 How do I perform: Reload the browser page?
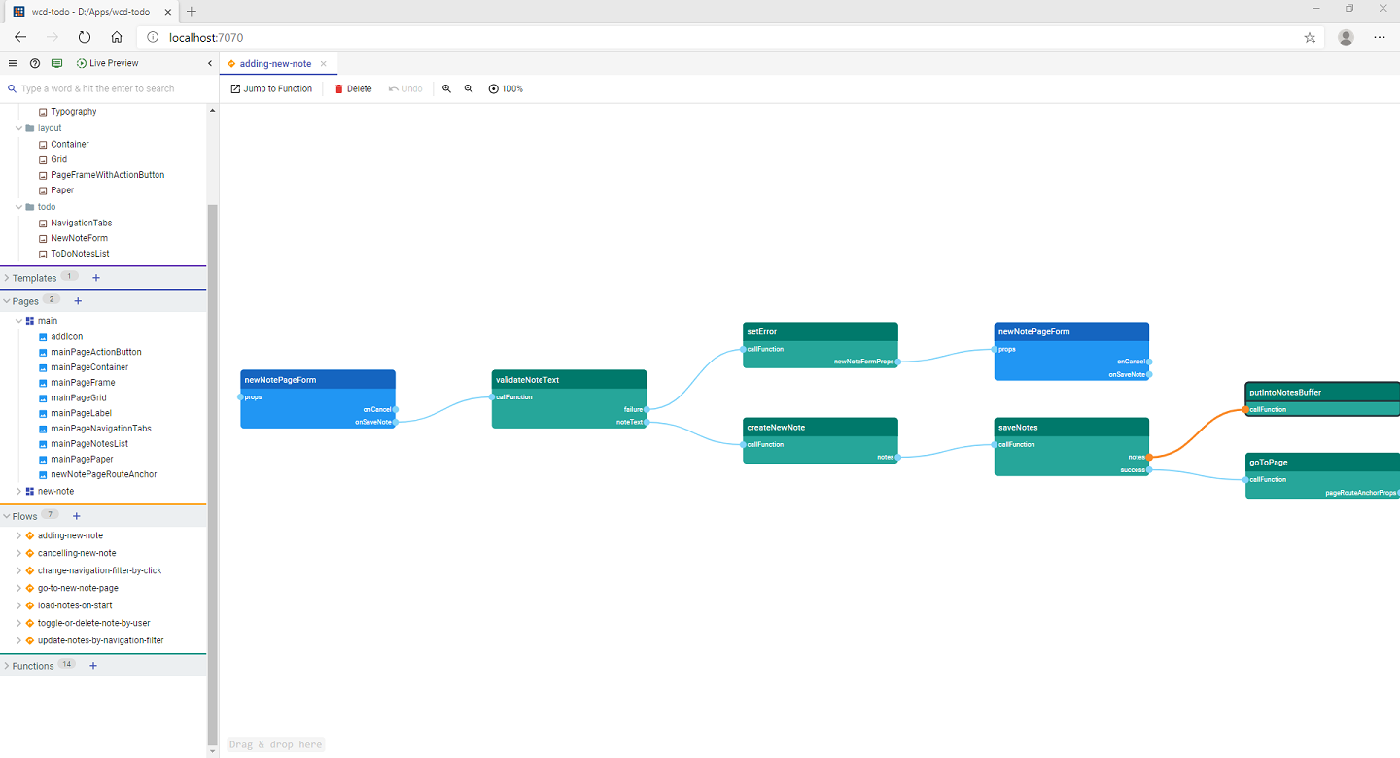pos(85,37)
